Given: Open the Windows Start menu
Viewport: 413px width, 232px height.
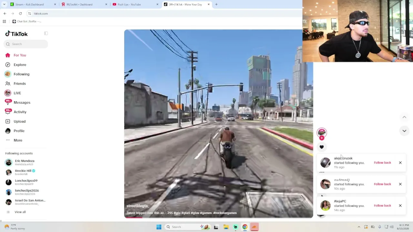Looking at the screenshot, I should [x=159, y=227].
